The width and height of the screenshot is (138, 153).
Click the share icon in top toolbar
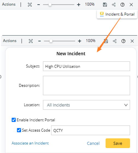(x=114, y=5)
